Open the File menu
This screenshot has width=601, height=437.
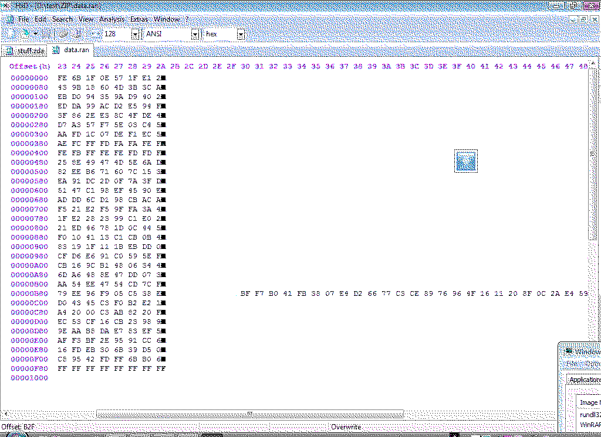click(23, 19)
